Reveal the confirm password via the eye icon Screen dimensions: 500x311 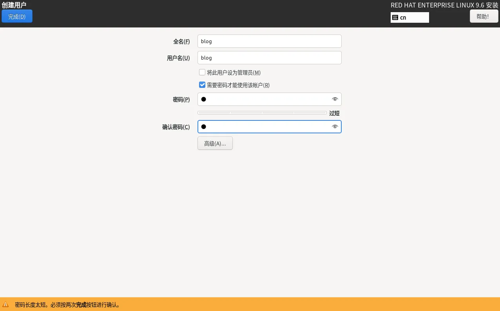(335, 127)
